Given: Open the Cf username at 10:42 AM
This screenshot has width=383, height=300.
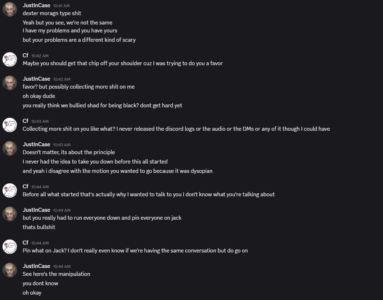Looking at the screenshot, I should (x=26, y=55).
